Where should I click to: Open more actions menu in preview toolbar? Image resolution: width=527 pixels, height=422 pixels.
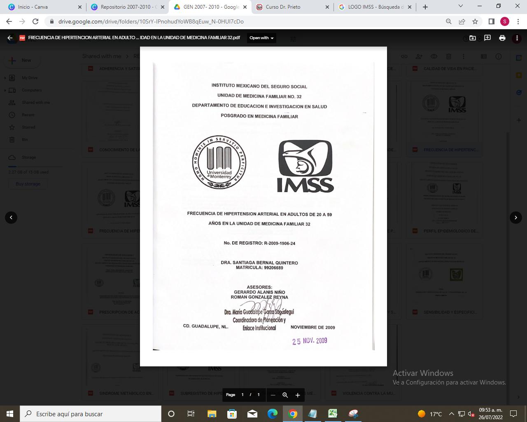pos(517,38)
